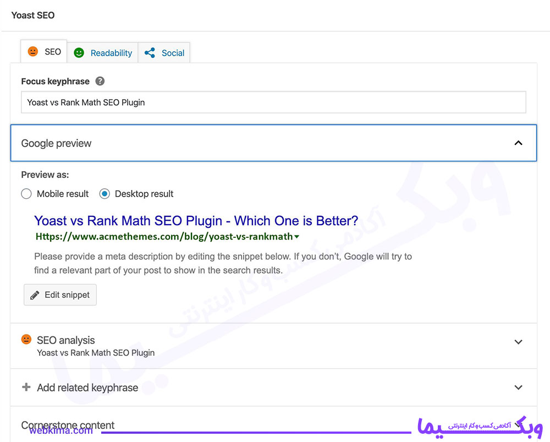550x442 pixels.
Task: Select the Desktop result radio button
Action: point(105,194)
